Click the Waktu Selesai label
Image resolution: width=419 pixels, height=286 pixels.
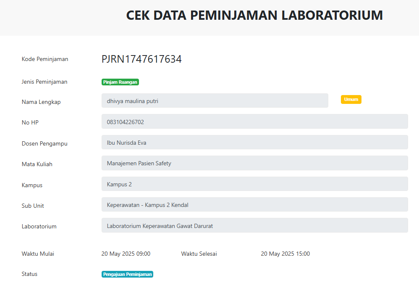pos(199,254)
